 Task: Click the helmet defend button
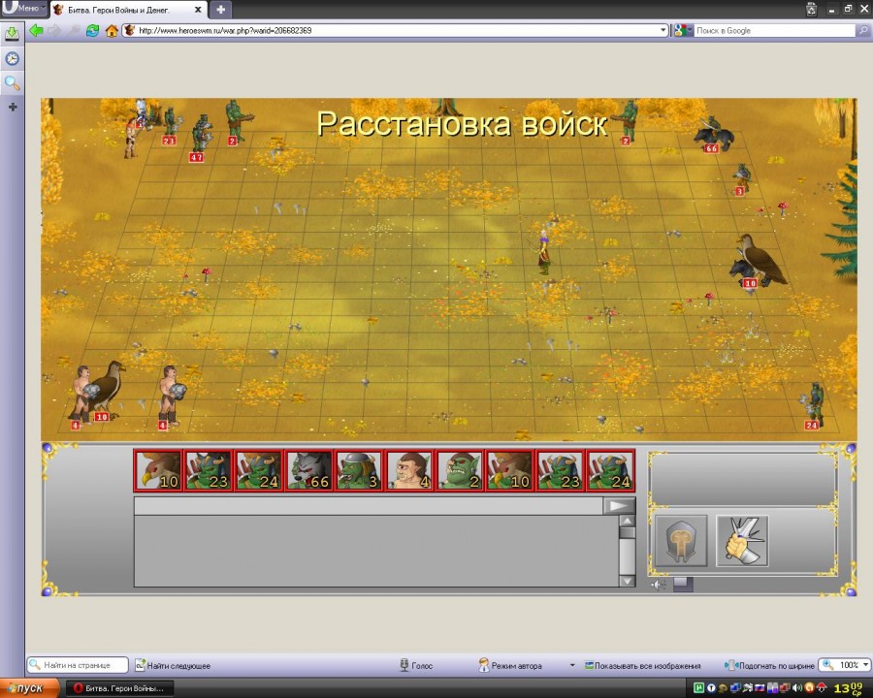tap(681, 541)
